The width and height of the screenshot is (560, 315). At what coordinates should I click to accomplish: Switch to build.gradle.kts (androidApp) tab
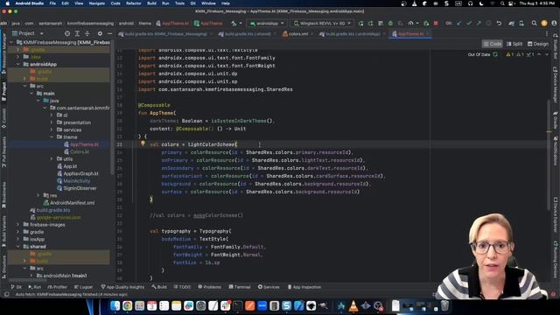pyautogui.click(x=352, y=34)
